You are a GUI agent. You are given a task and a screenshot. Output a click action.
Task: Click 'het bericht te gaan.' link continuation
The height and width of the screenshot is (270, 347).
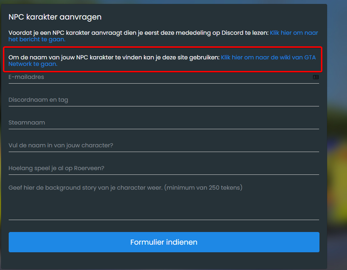click(37, 39)
